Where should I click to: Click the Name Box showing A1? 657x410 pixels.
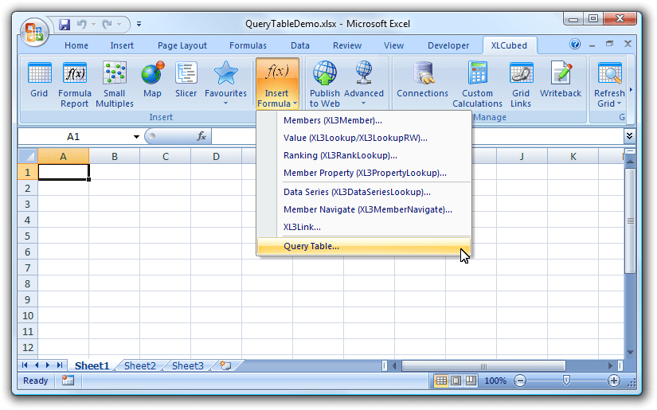tap(73, 136)
